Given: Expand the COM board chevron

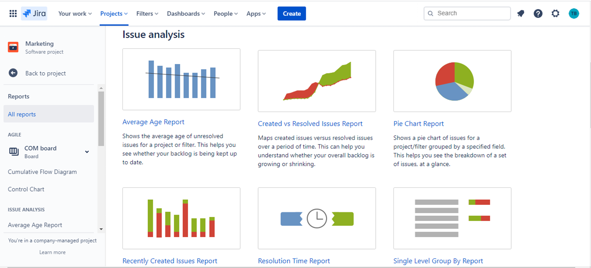Looking at the screenshot, I should 86,151.
